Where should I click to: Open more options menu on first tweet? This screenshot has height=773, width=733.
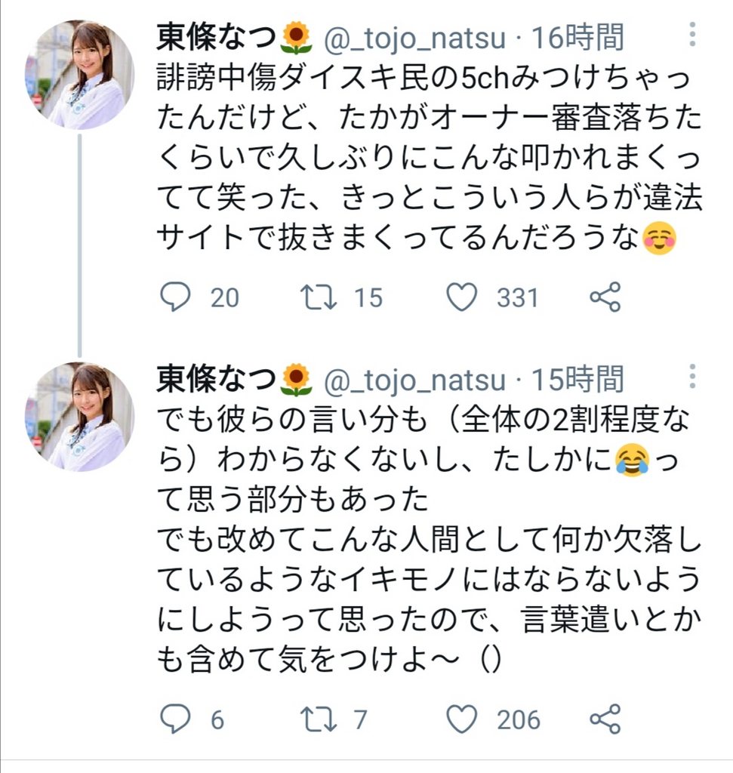click(x=692, y=35)
